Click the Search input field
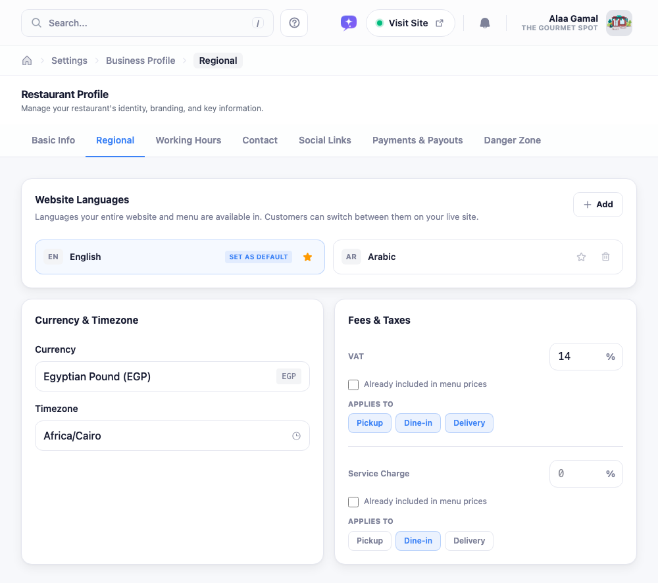The width and height of the screenshot is (658, 583). pyautogui.click(x=147, y=23)
